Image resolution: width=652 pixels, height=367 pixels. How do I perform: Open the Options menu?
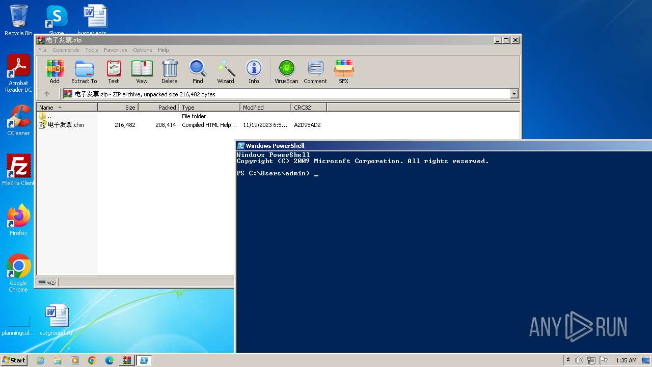tap(143, 50)
